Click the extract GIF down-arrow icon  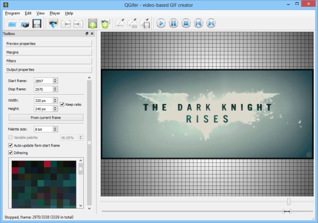(53, 24)
